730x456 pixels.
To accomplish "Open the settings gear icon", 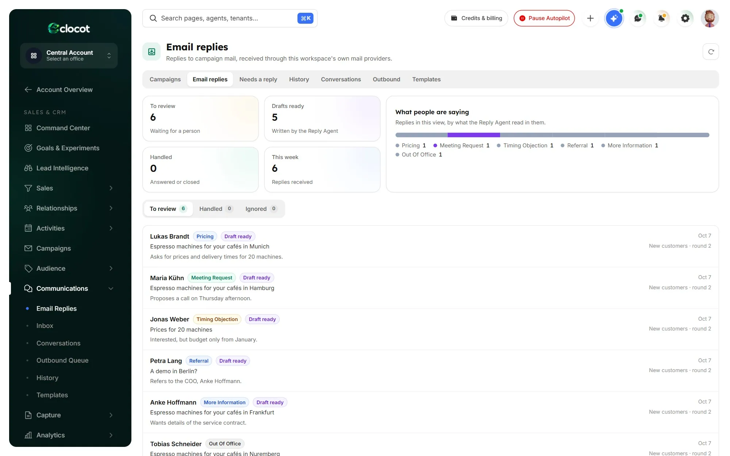I will (685, 18).
